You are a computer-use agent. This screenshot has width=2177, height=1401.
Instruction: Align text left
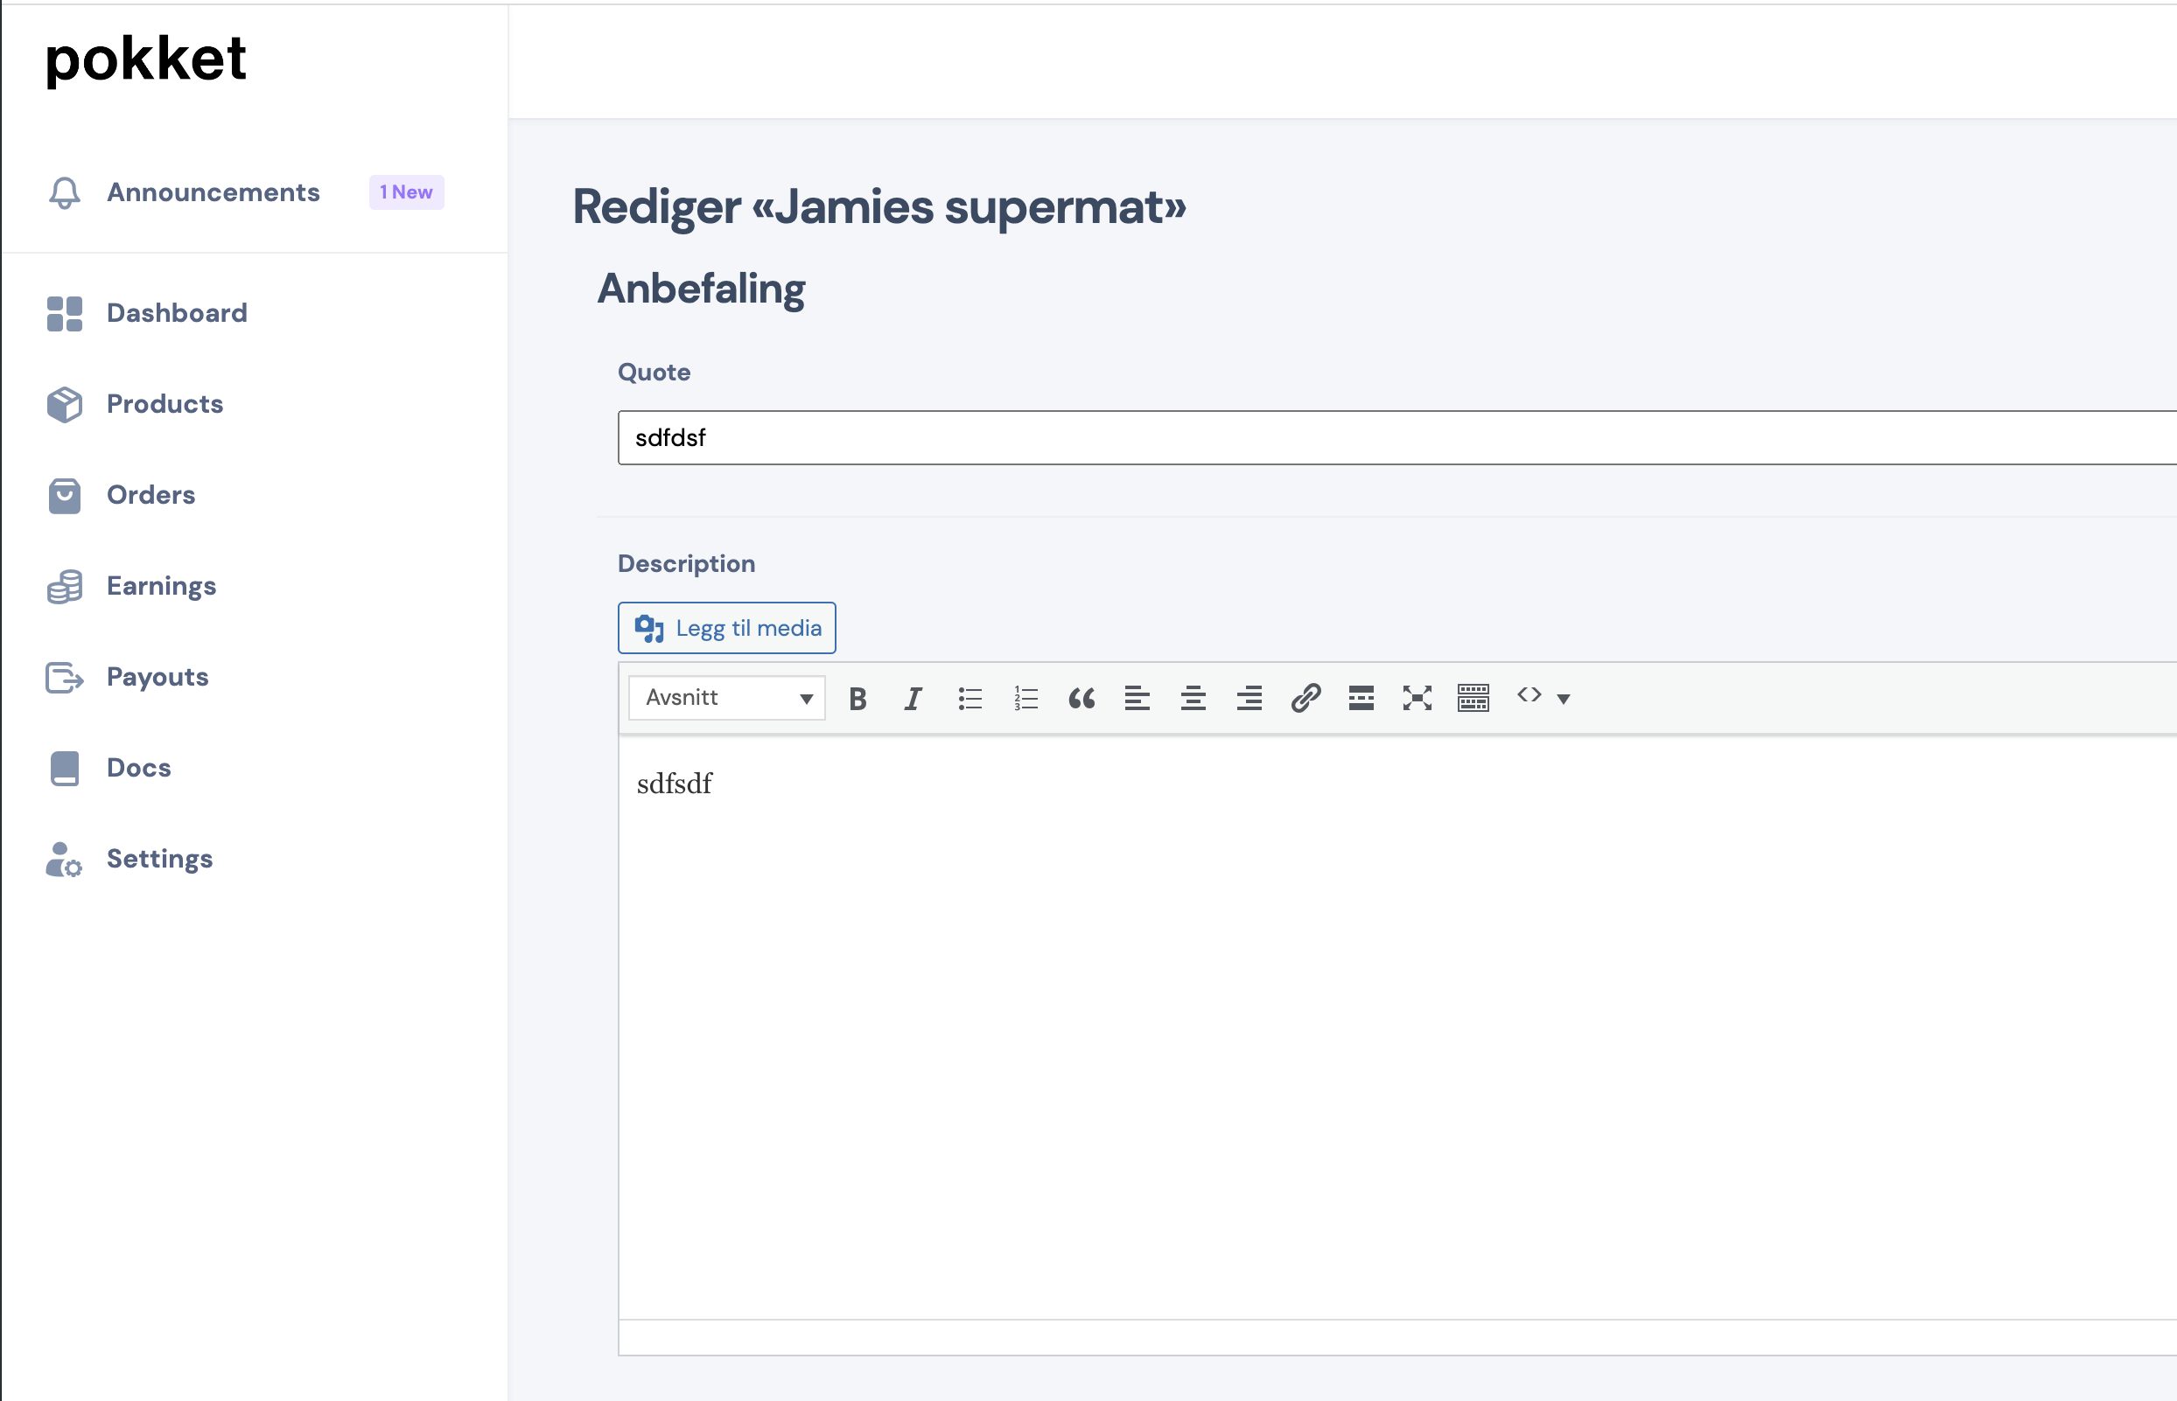1137,699
